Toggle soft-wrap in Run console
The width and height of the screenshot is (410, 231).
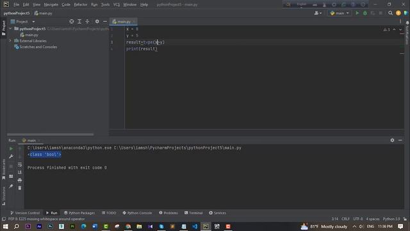(x=20, y=165)
